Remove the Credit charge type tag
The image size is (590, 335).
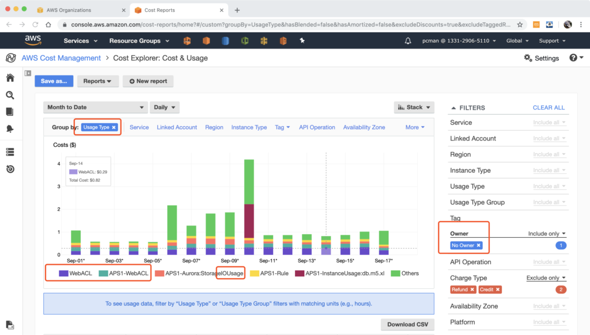pyautogui.click(x=498, y=290)
